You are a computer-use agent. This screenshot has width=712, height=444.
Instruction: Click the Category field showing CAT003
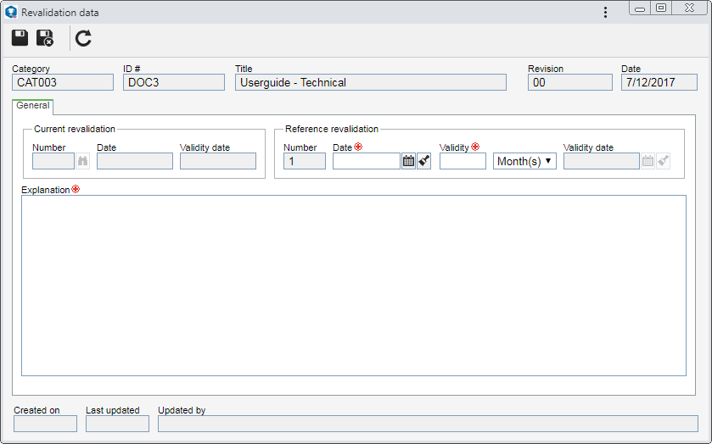[63, 82]
